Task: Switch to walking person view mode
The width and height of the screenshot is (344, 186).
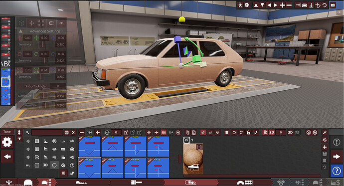Action: pos(240,5)
